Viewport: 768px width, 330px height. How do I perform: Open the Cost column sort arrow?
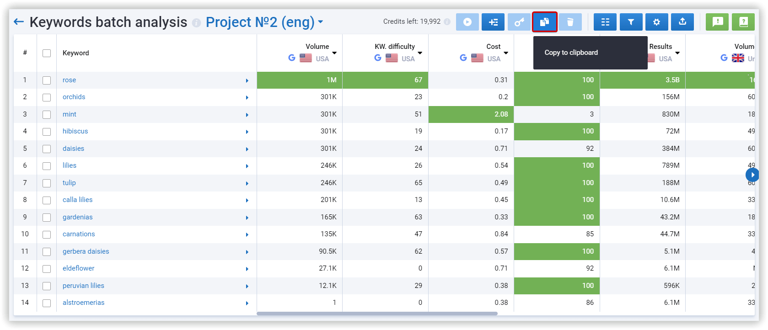(x=506, y=53)
